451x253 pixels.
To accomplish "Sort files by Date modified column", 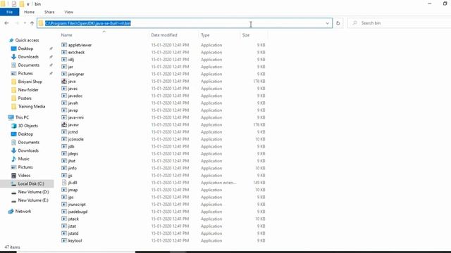I will 164,35.
